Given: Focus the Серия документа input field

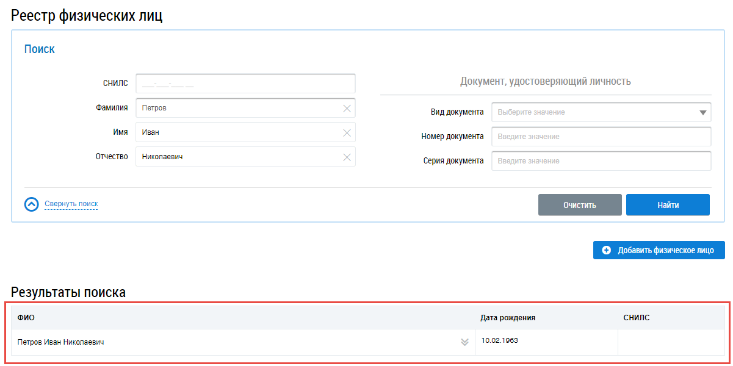Looking at the screenshot, I should (x=601, y=161).
